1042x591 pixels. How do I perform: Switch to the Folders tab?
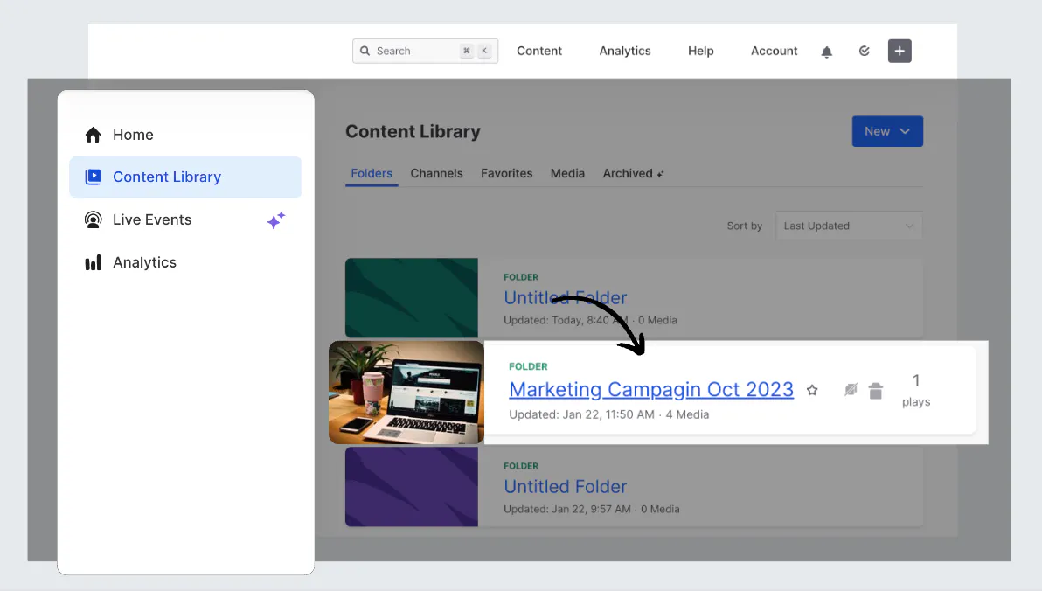click(x=372, y=173)
